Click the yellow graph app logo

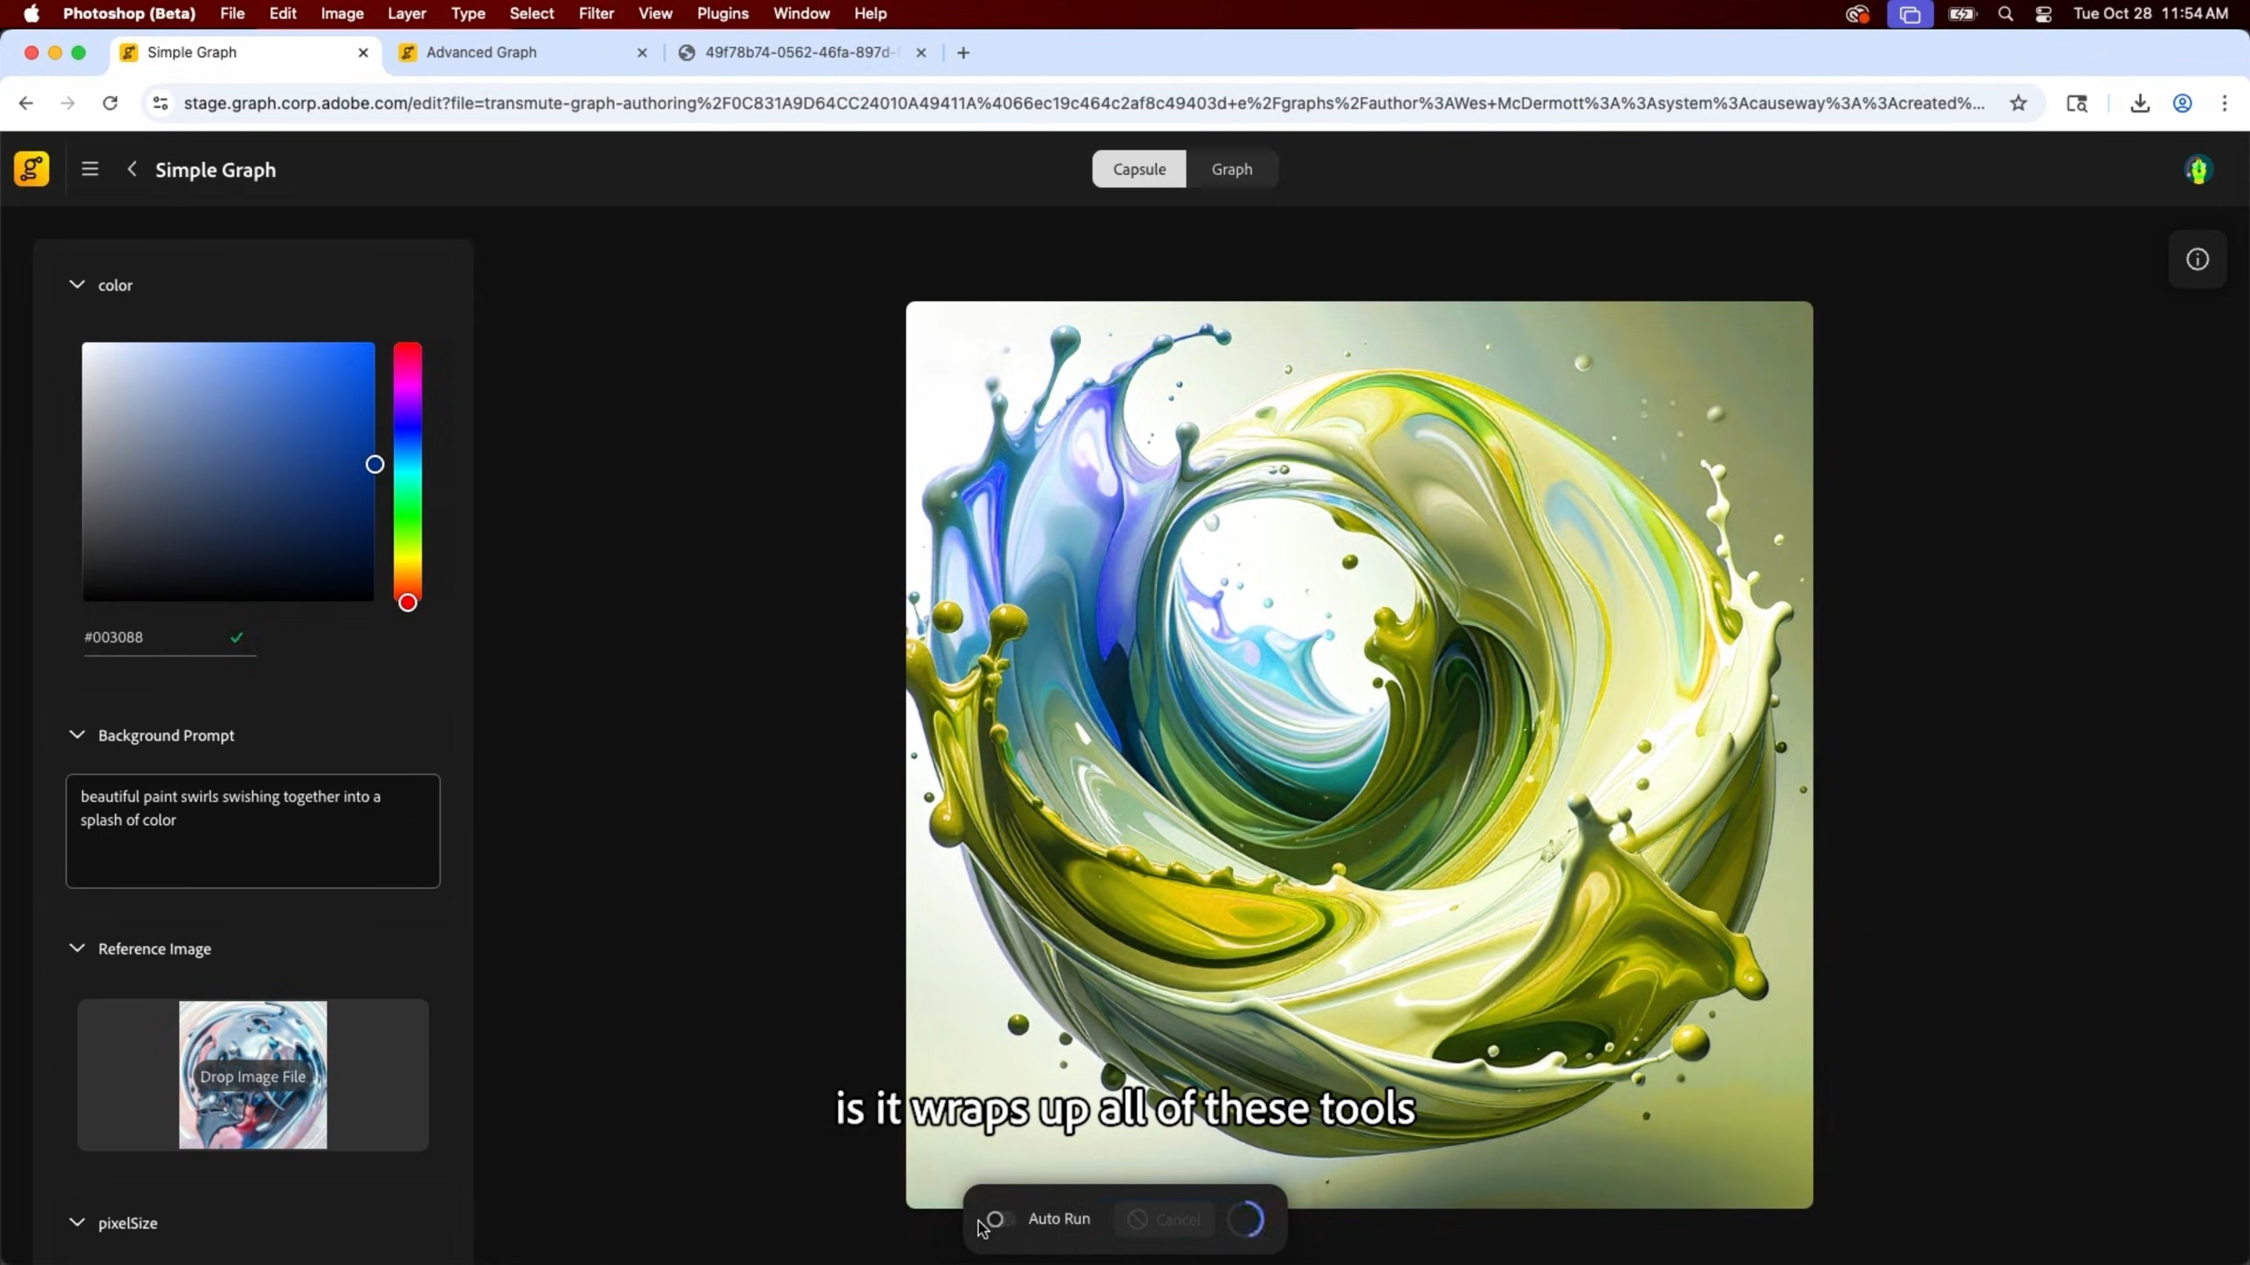coord(32,169)
